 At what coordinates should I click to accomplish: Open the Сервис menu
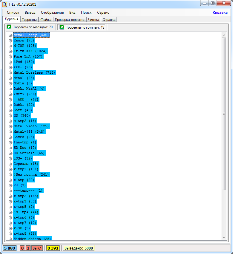(x=103, y=13)
